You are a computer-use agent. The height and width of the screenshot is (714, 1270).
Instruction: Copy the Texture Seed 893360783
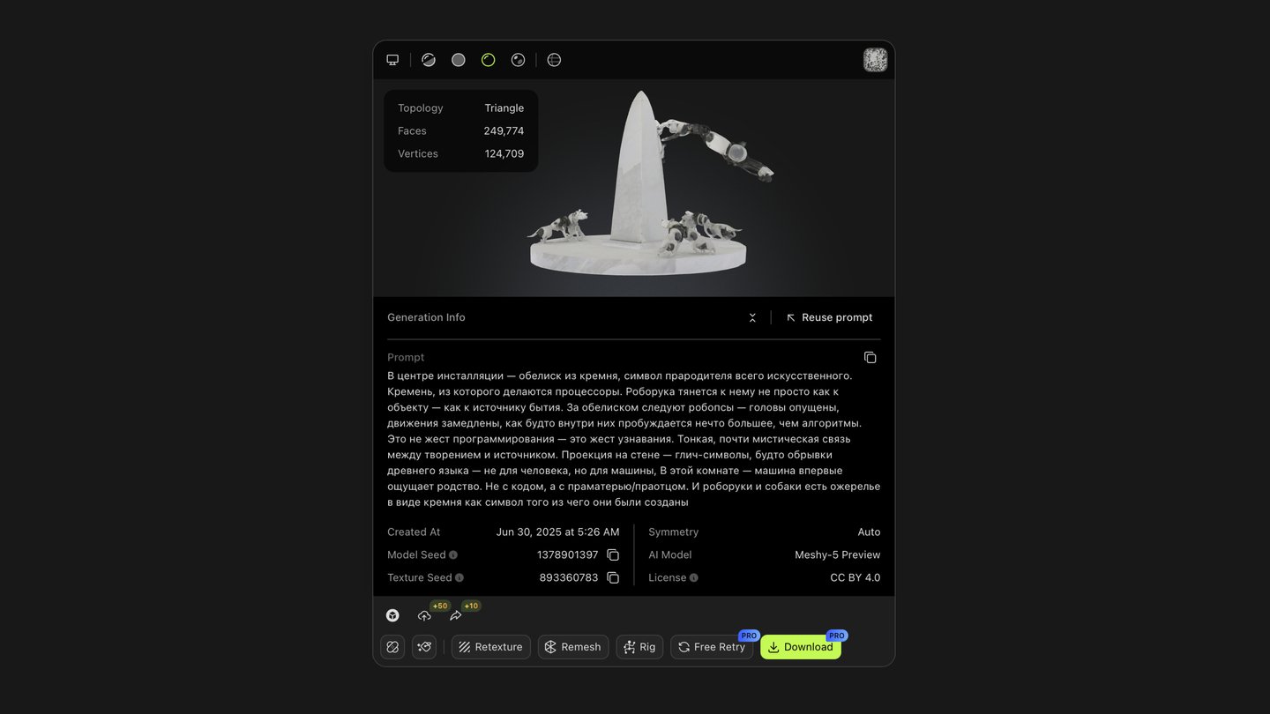[613, 578]
